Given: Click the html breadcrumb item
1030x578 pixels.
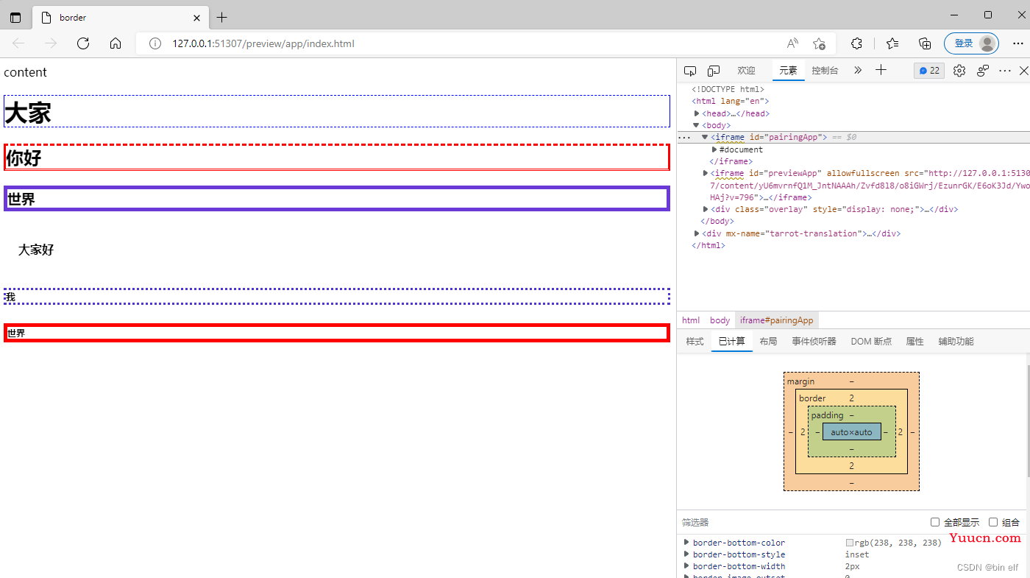Looking at the screenshot, I should point(691,320).
